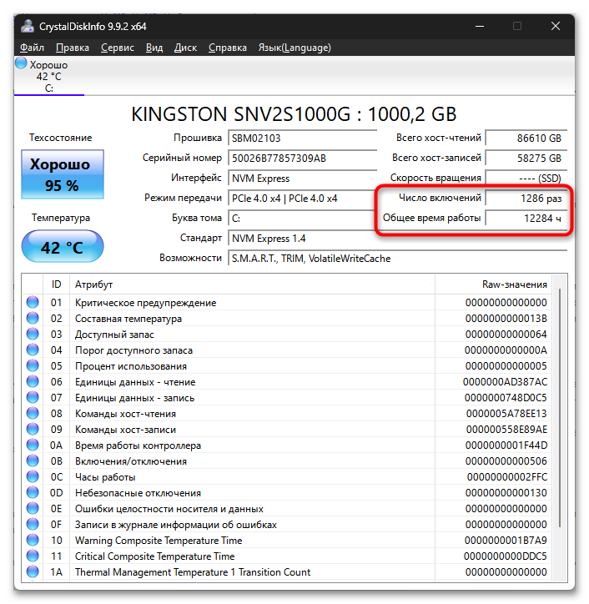589x604 pixels.
Task: Click status orb for Ошибки целостности носителя row
Action: pyautogui.click(x=33, y=508)
